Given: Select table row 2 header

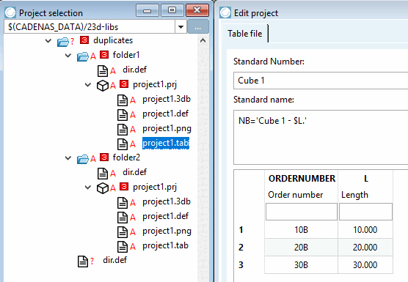Looking at the screenshot, I should (x=241, y=247).
